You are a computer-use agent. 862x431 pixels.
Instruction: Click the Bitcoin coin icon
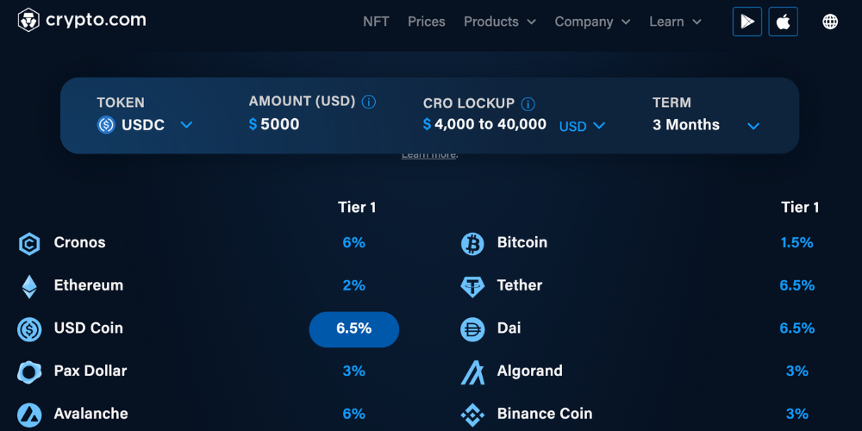coord(472,244)
